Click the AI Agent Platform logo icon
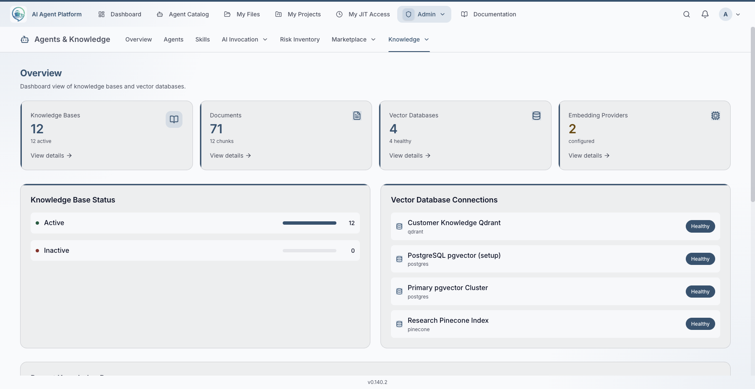The image size is (755, 389). pos(18,14)
